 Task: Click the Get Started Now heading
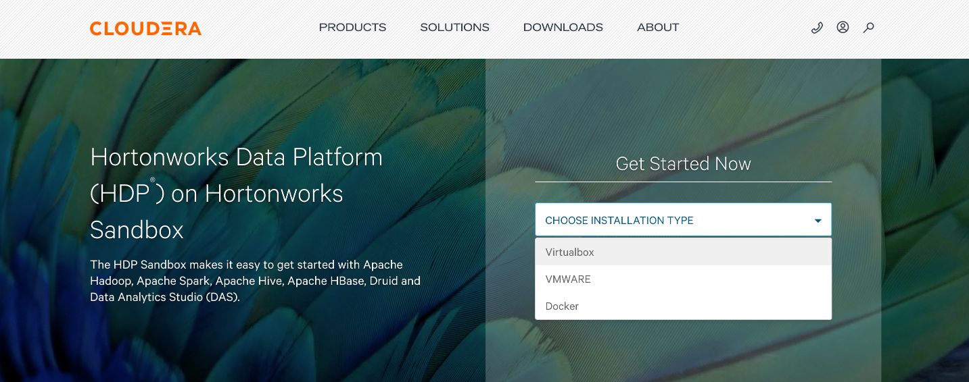coord(683,164)
